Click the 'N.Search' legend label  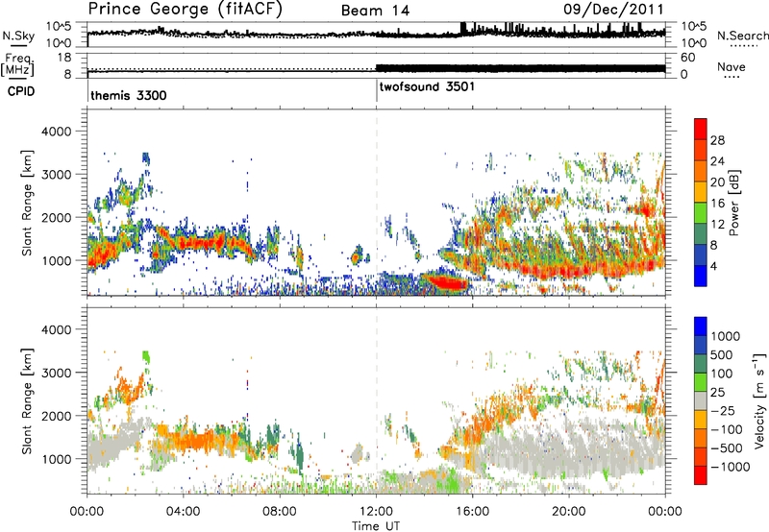coord(742,36)
